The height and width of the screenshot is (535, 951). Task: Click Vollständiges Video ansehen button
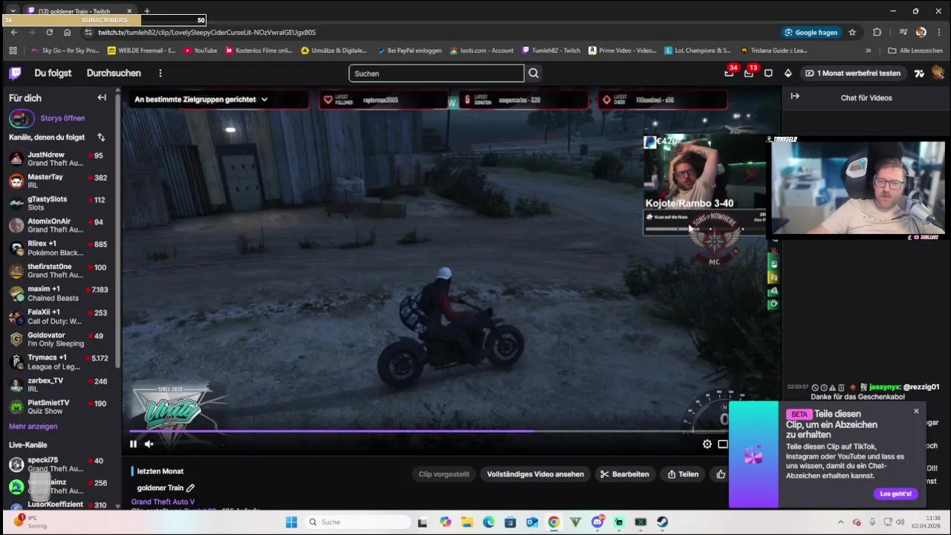click(x=535, y=474)
